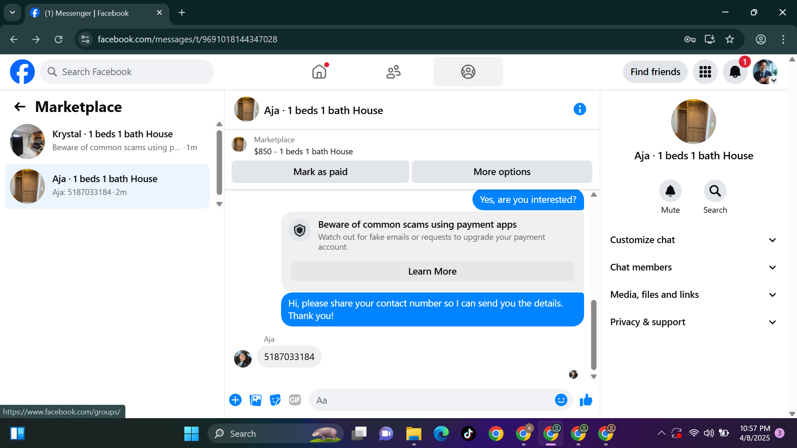
Task: Open the Facebook menu grid icon
Action: tap(705, 72)
